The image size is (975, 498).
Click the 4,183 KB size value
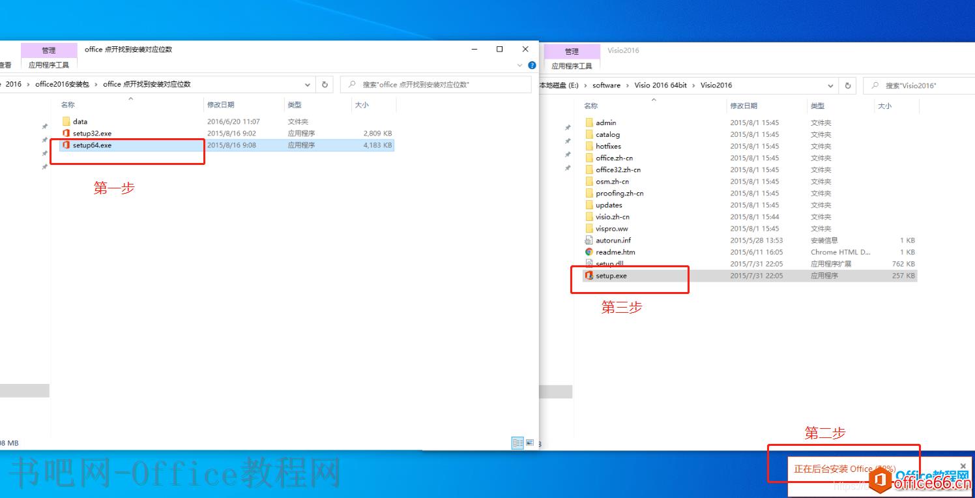(378, 145)
